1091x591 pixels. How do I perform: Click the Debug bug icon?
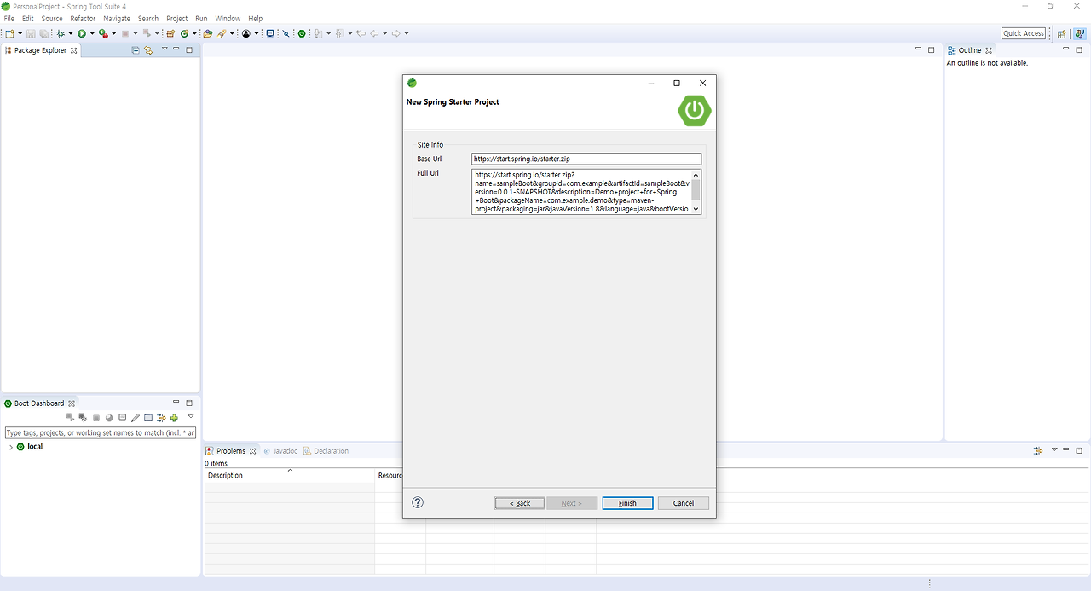(x=61, y=33)
